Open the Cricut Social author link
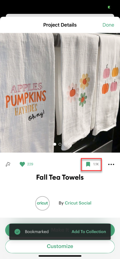Screen dimensions: 120x259 (78, 203)
